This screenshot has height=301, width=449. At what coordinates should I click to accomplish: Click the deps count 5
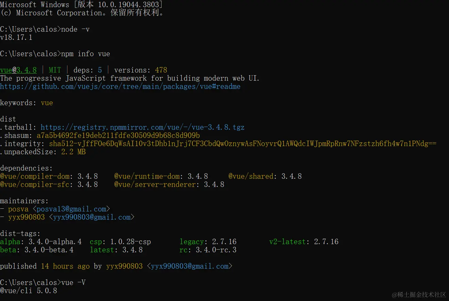(x=100, y=70)
